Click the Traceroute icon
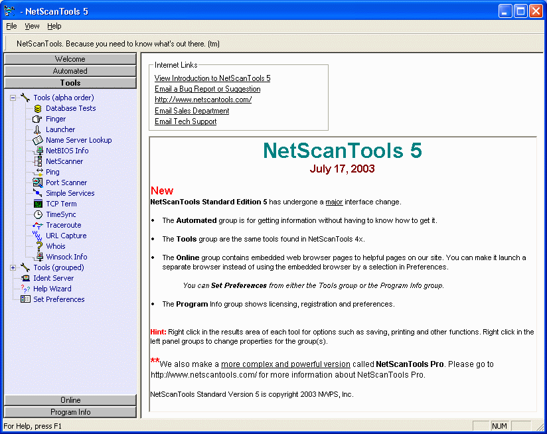 pos(38,226)
